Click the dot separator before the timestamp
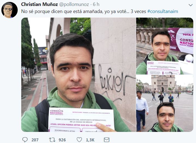Image resolution: width=196 pixels, height=143 pixels. tap(91, 5)
